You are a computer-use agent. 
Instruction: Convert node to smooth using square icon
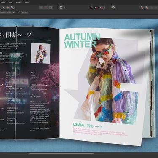(x=27, y=13)
